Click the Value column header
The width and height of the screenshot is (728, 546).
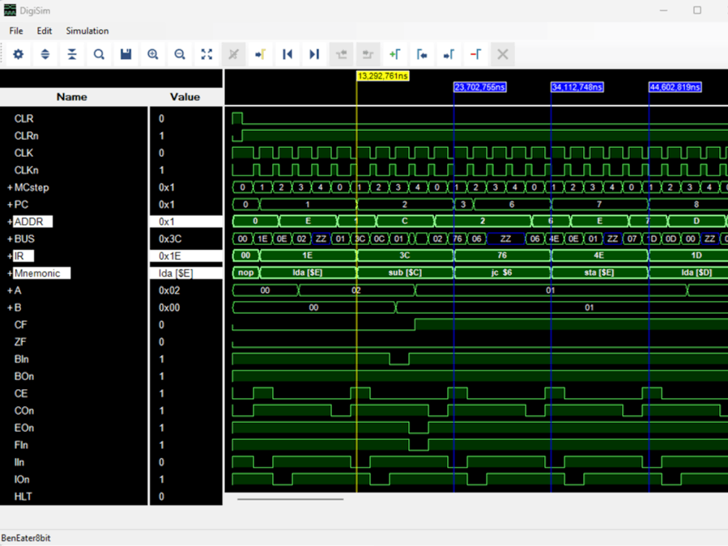click(185, 97)
